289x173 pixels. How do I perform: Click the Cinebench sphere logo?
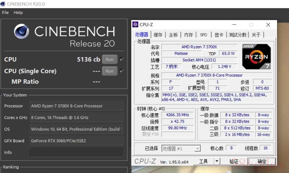22,31
